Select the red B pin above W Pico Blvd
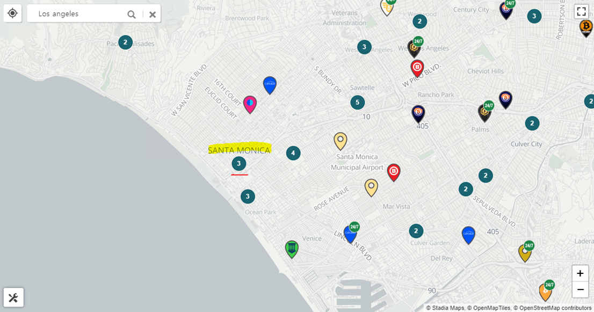The image size is (594, 312). coord(417,69)
